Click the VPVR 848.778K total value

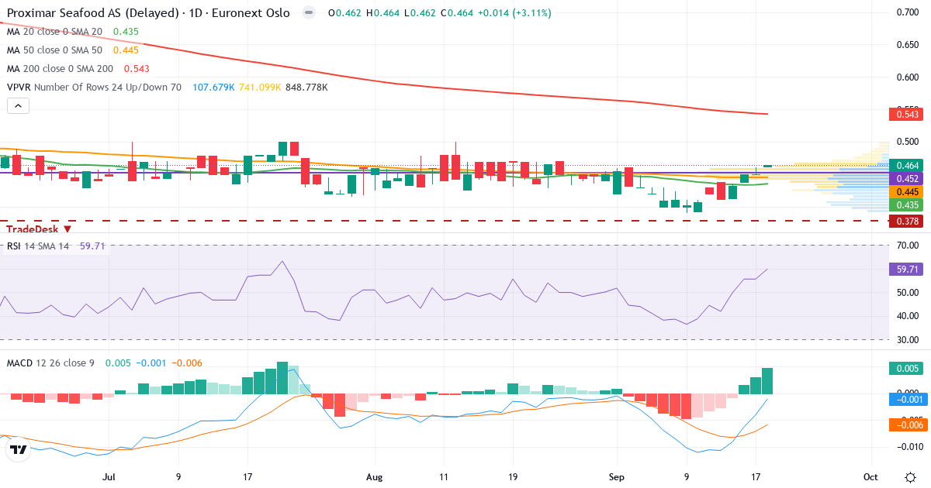tap(306, 88)
